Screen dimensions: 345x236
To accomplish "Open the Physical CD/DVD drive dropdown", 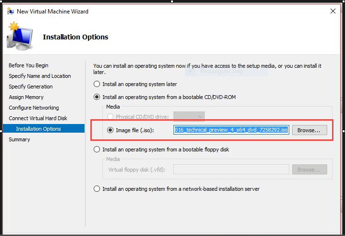I will pyautogui.click(x=189, y=116).
